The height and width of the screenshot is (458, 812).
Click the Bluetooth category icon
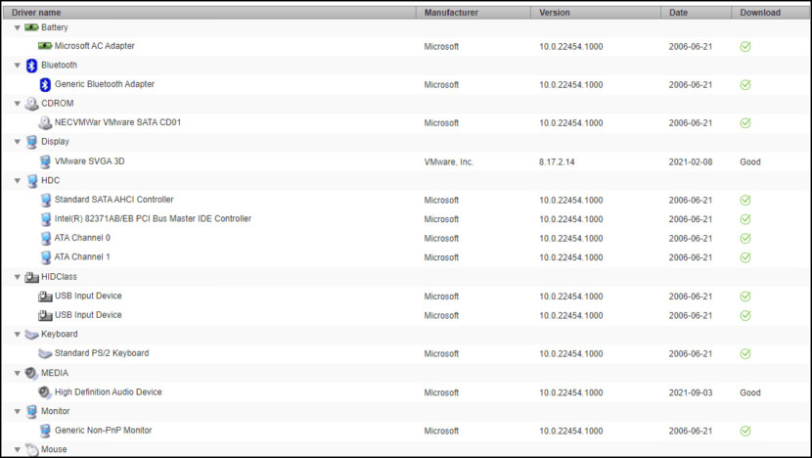coord(31,66)
